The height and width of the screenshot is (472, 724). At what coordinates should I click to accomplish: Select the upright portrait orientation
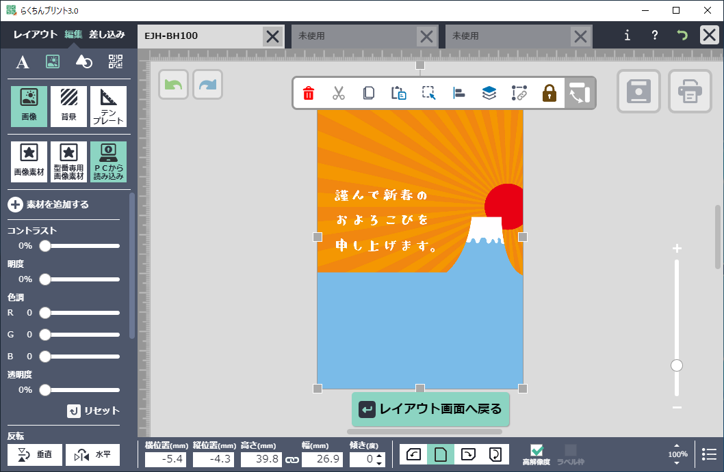441,454
